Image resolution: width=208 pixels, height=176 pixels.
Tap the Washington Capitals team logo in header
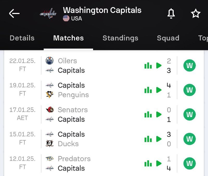click(x=48, y=13)
